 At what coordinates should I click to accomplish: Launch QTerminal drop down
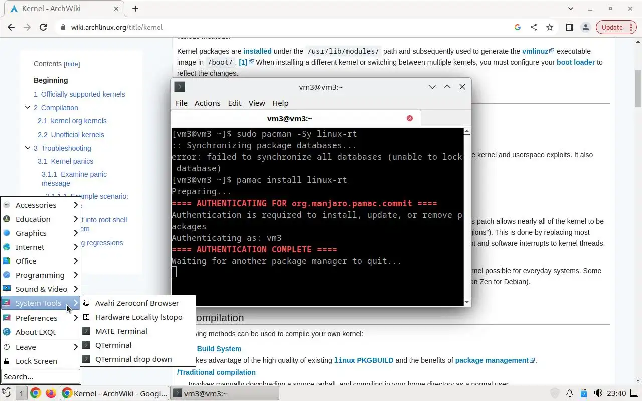(137, 359)
